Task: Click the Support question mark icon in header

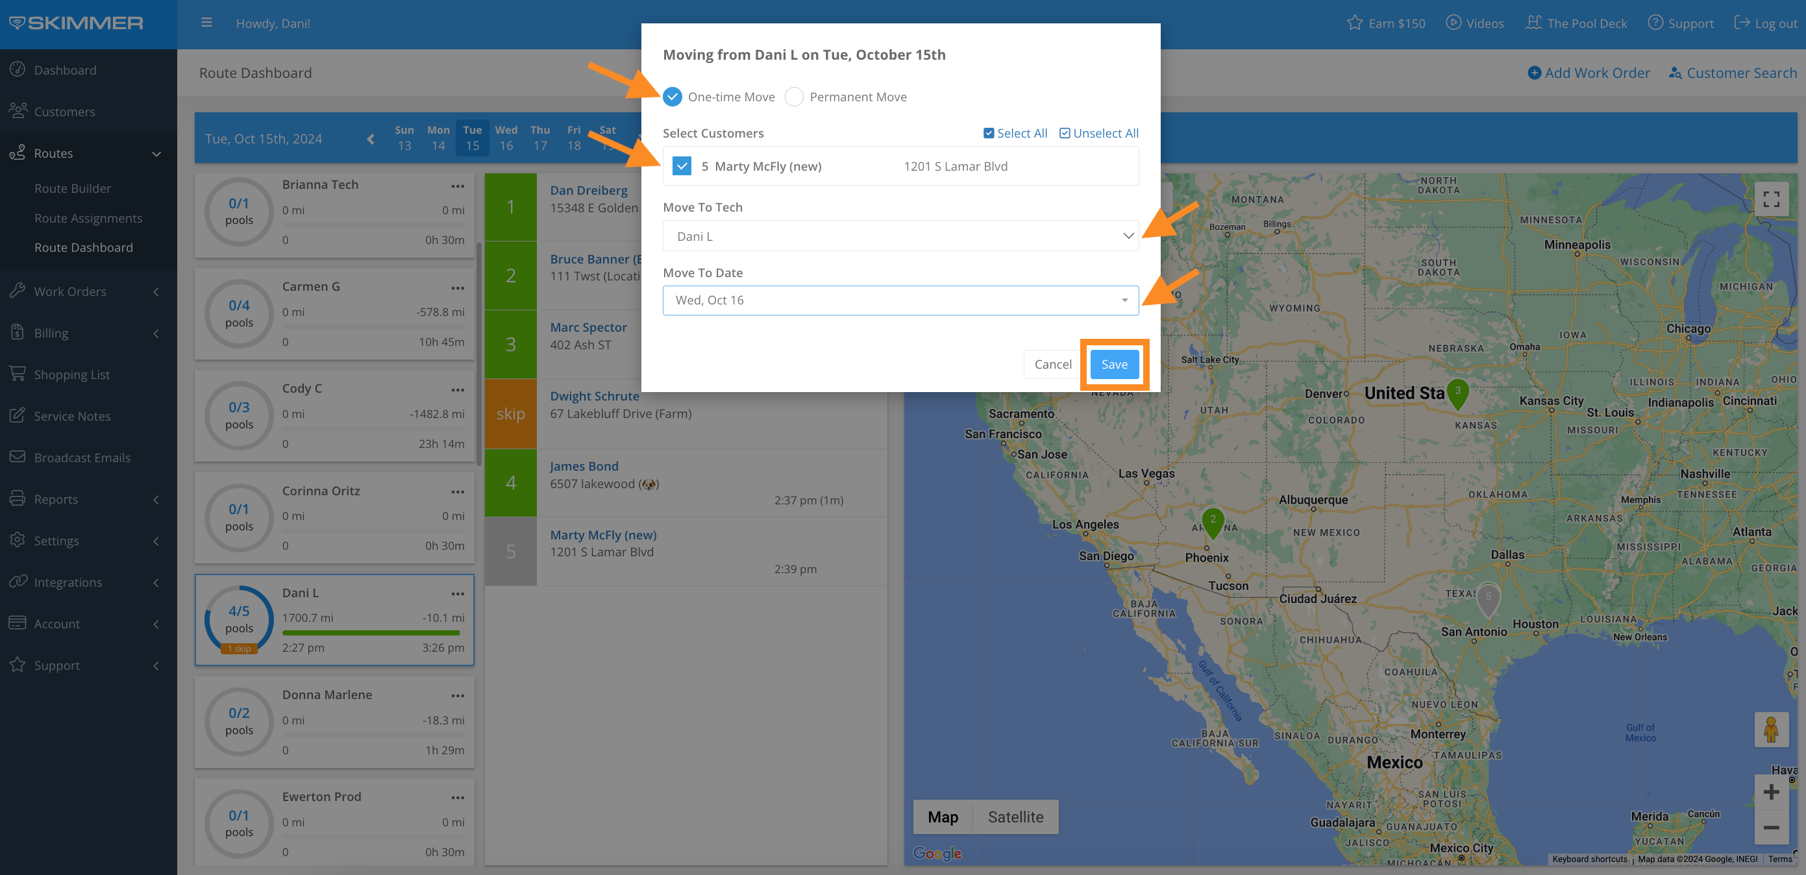Action: coord(1655,23)
